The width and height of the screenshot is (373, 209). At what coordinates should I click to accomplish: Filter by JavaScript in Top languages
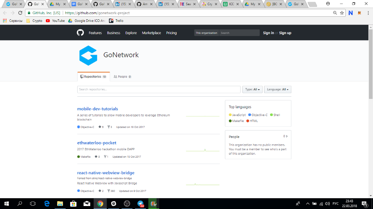click(237, 115)
